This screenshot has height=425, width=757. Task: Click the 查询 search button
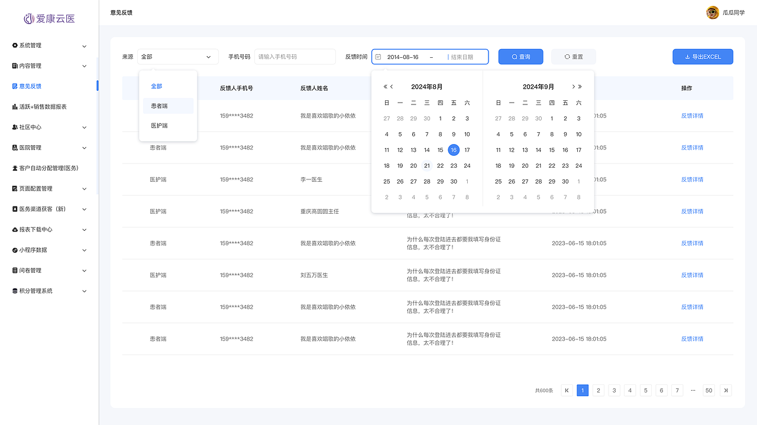click(521, 57)
